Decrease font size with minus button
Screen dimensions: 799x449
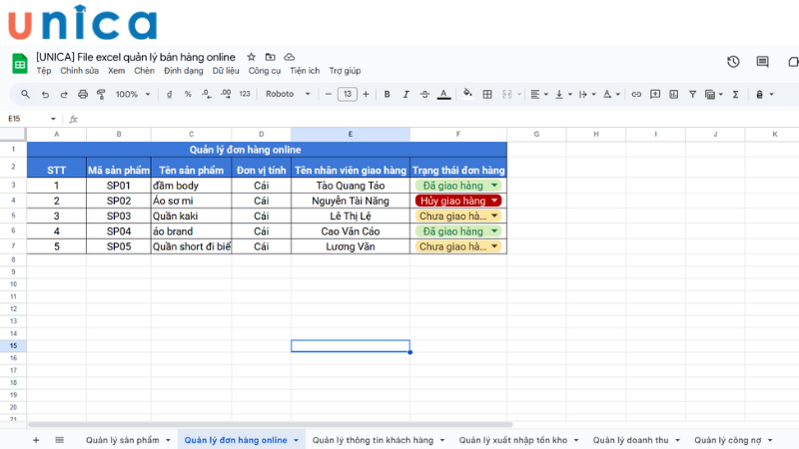pyautogui.click(x=329, y=94)
